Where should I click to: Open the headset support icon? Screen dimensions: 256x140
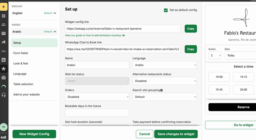(x=3, y=95)
